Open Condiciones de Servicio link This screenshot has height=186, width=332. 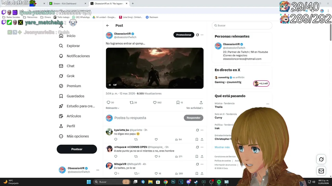click(x=225, y=157)
